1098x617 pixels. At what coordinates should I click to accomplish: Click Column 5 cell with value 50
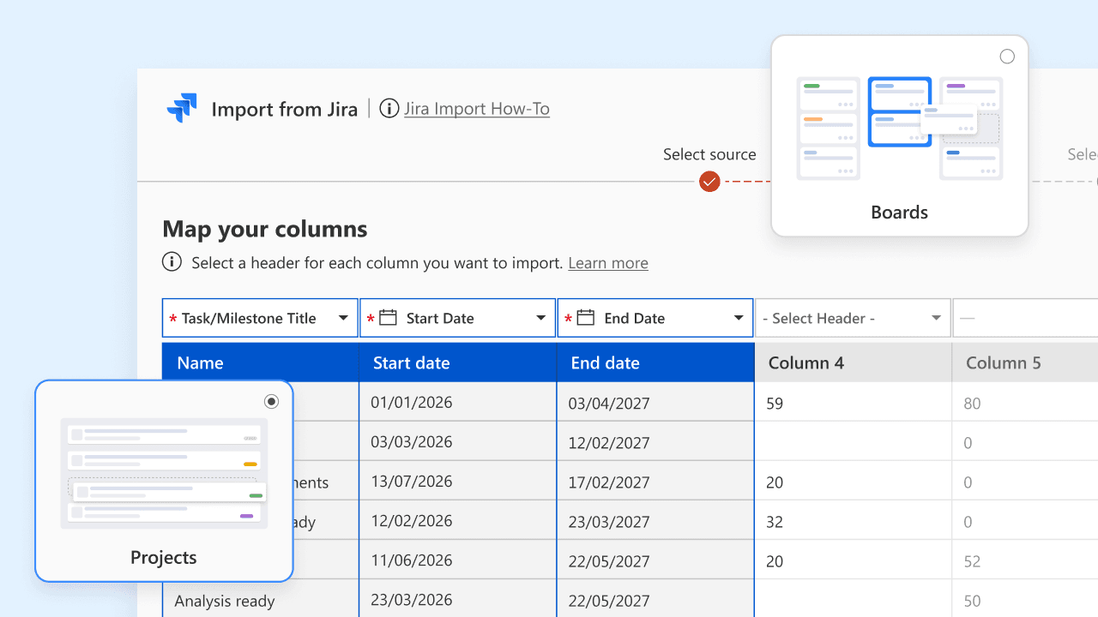[x=1025, y=600]
